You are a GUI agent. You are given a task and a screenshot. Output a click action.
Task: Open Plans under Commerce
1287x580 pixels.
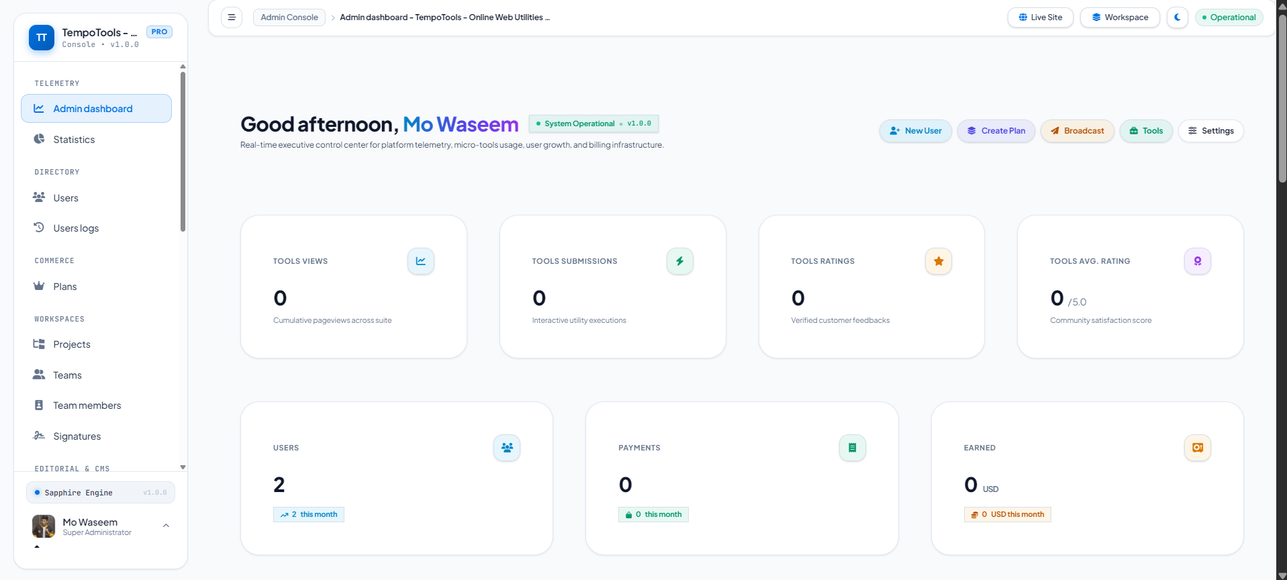(x=96, y=287)
